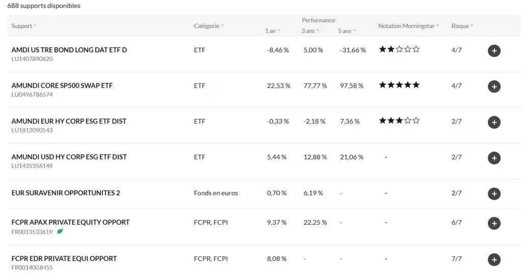
Task: Click the 77,77 % three-year value
Action: (315, 86)
